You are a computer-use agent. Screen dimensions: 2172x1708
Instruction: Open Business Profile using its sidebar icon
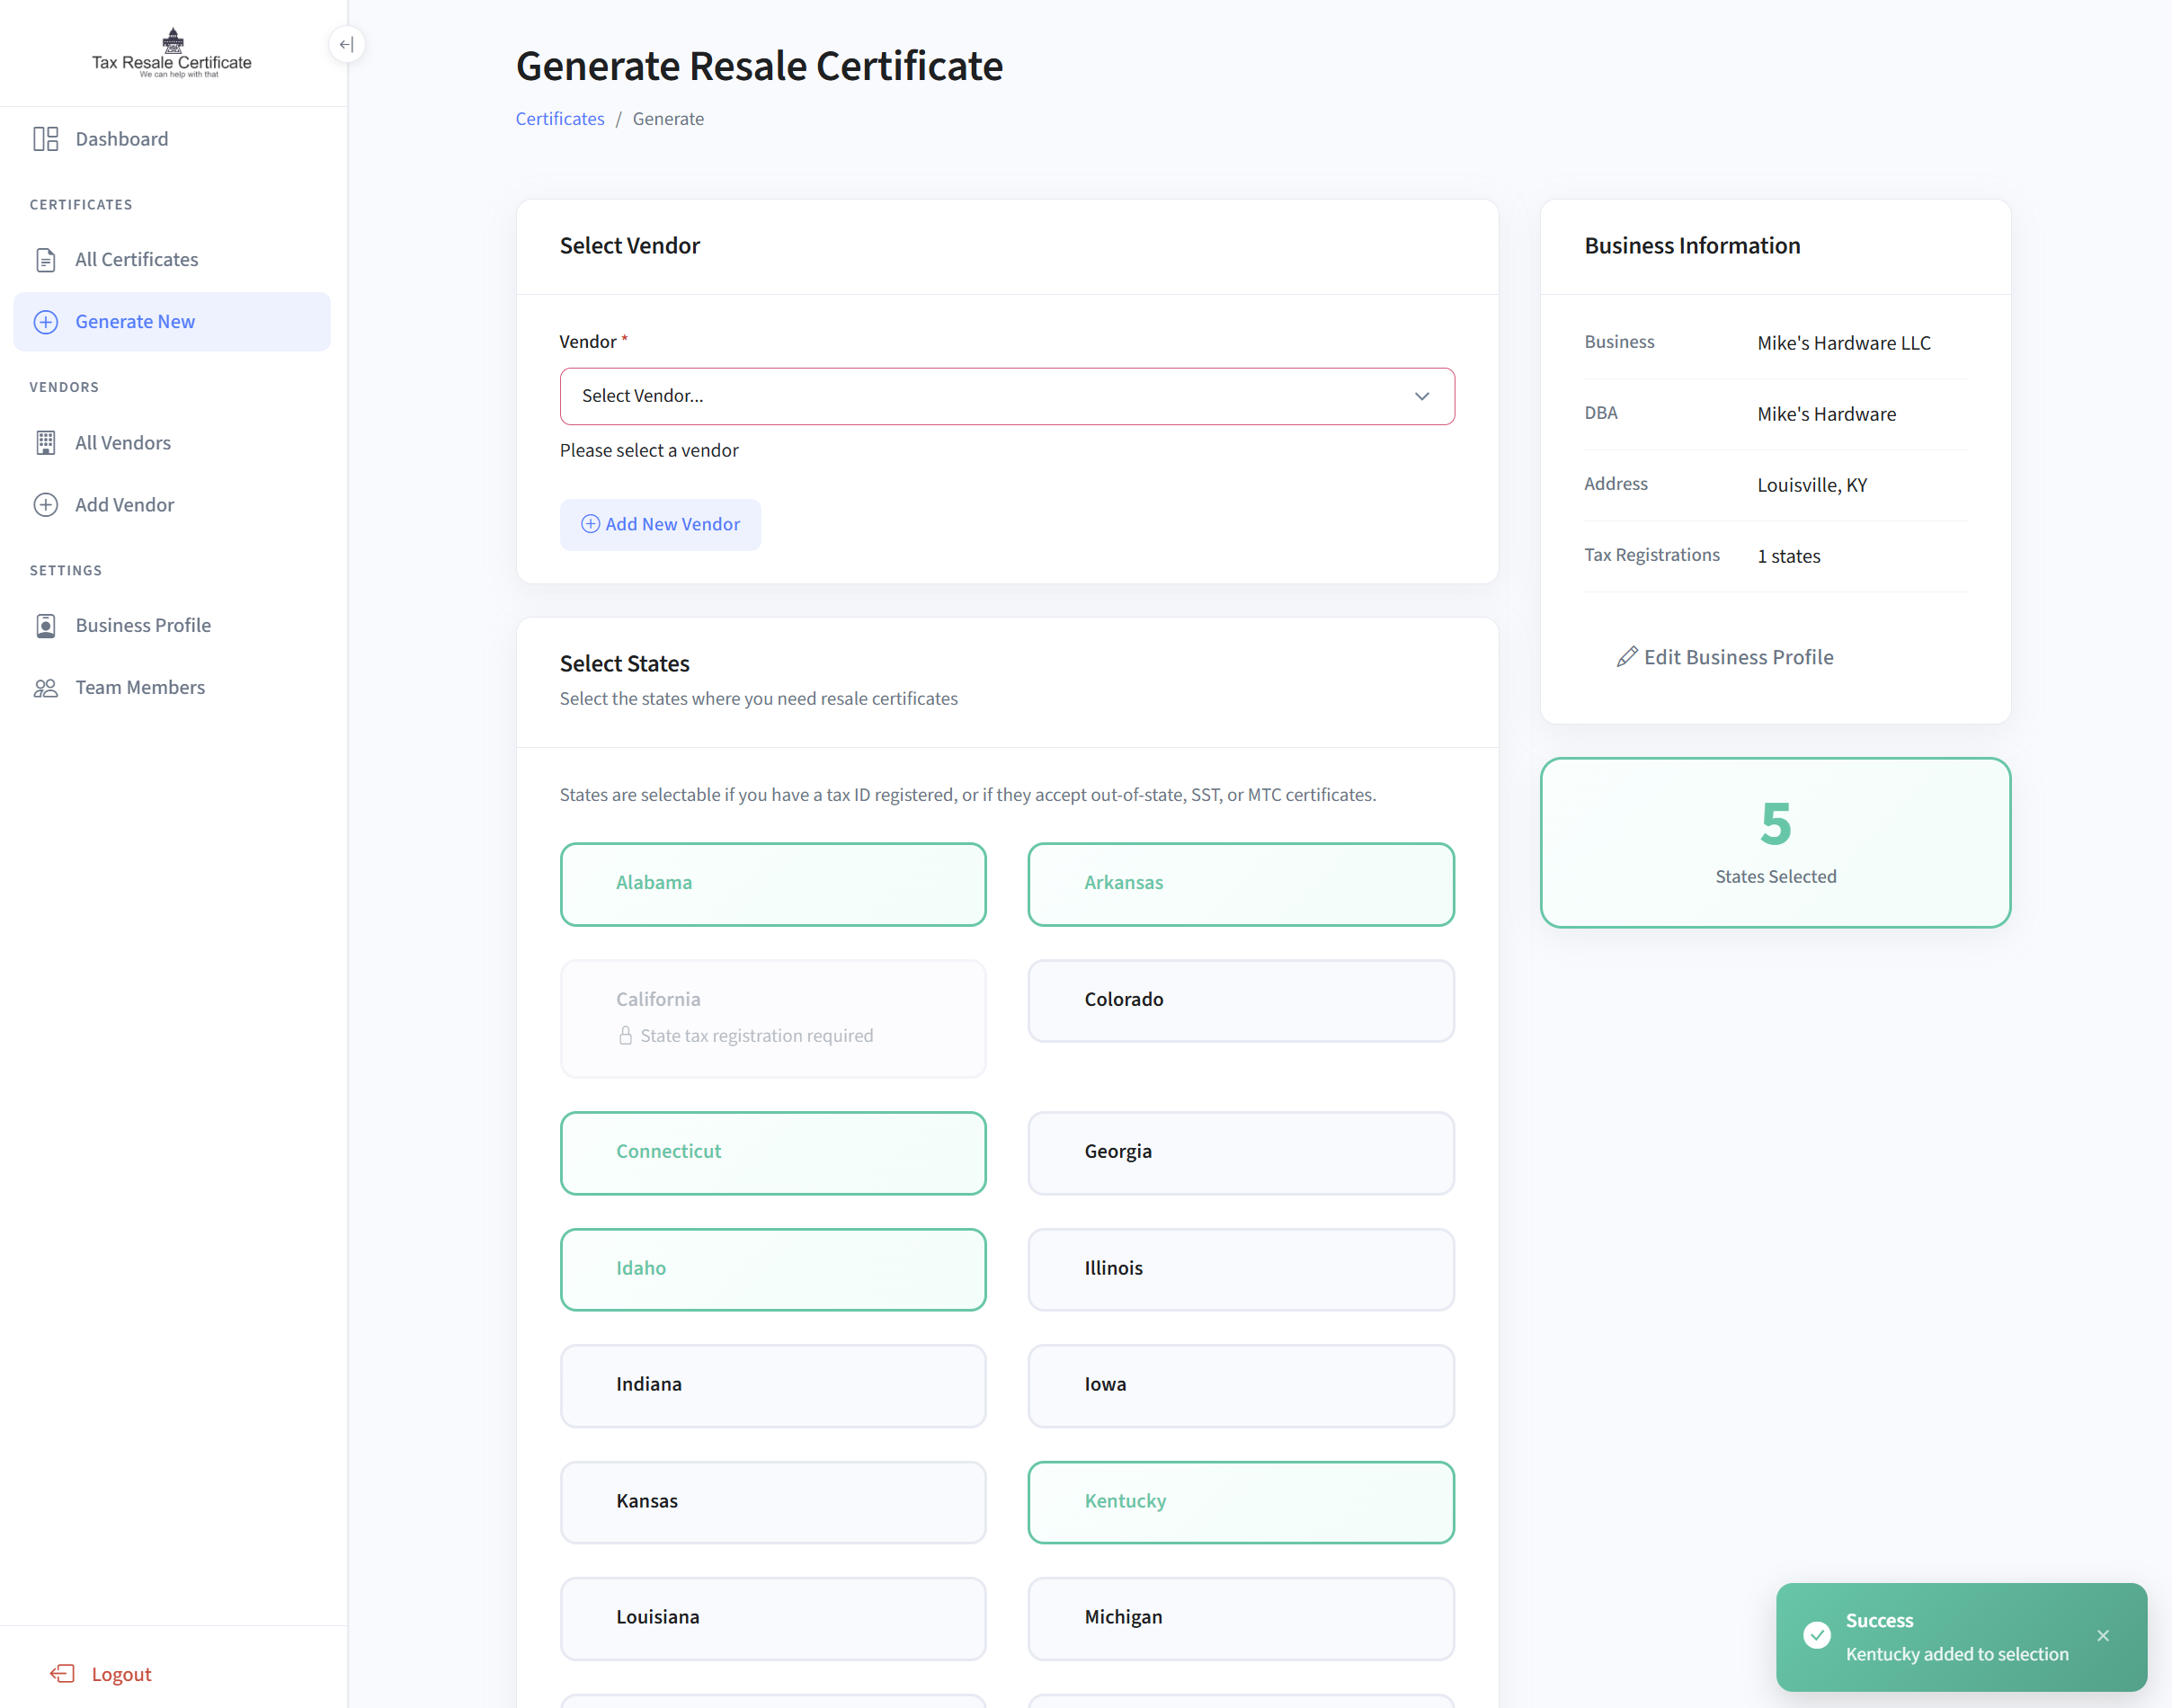pyautogui.click(x=46, y=625)
